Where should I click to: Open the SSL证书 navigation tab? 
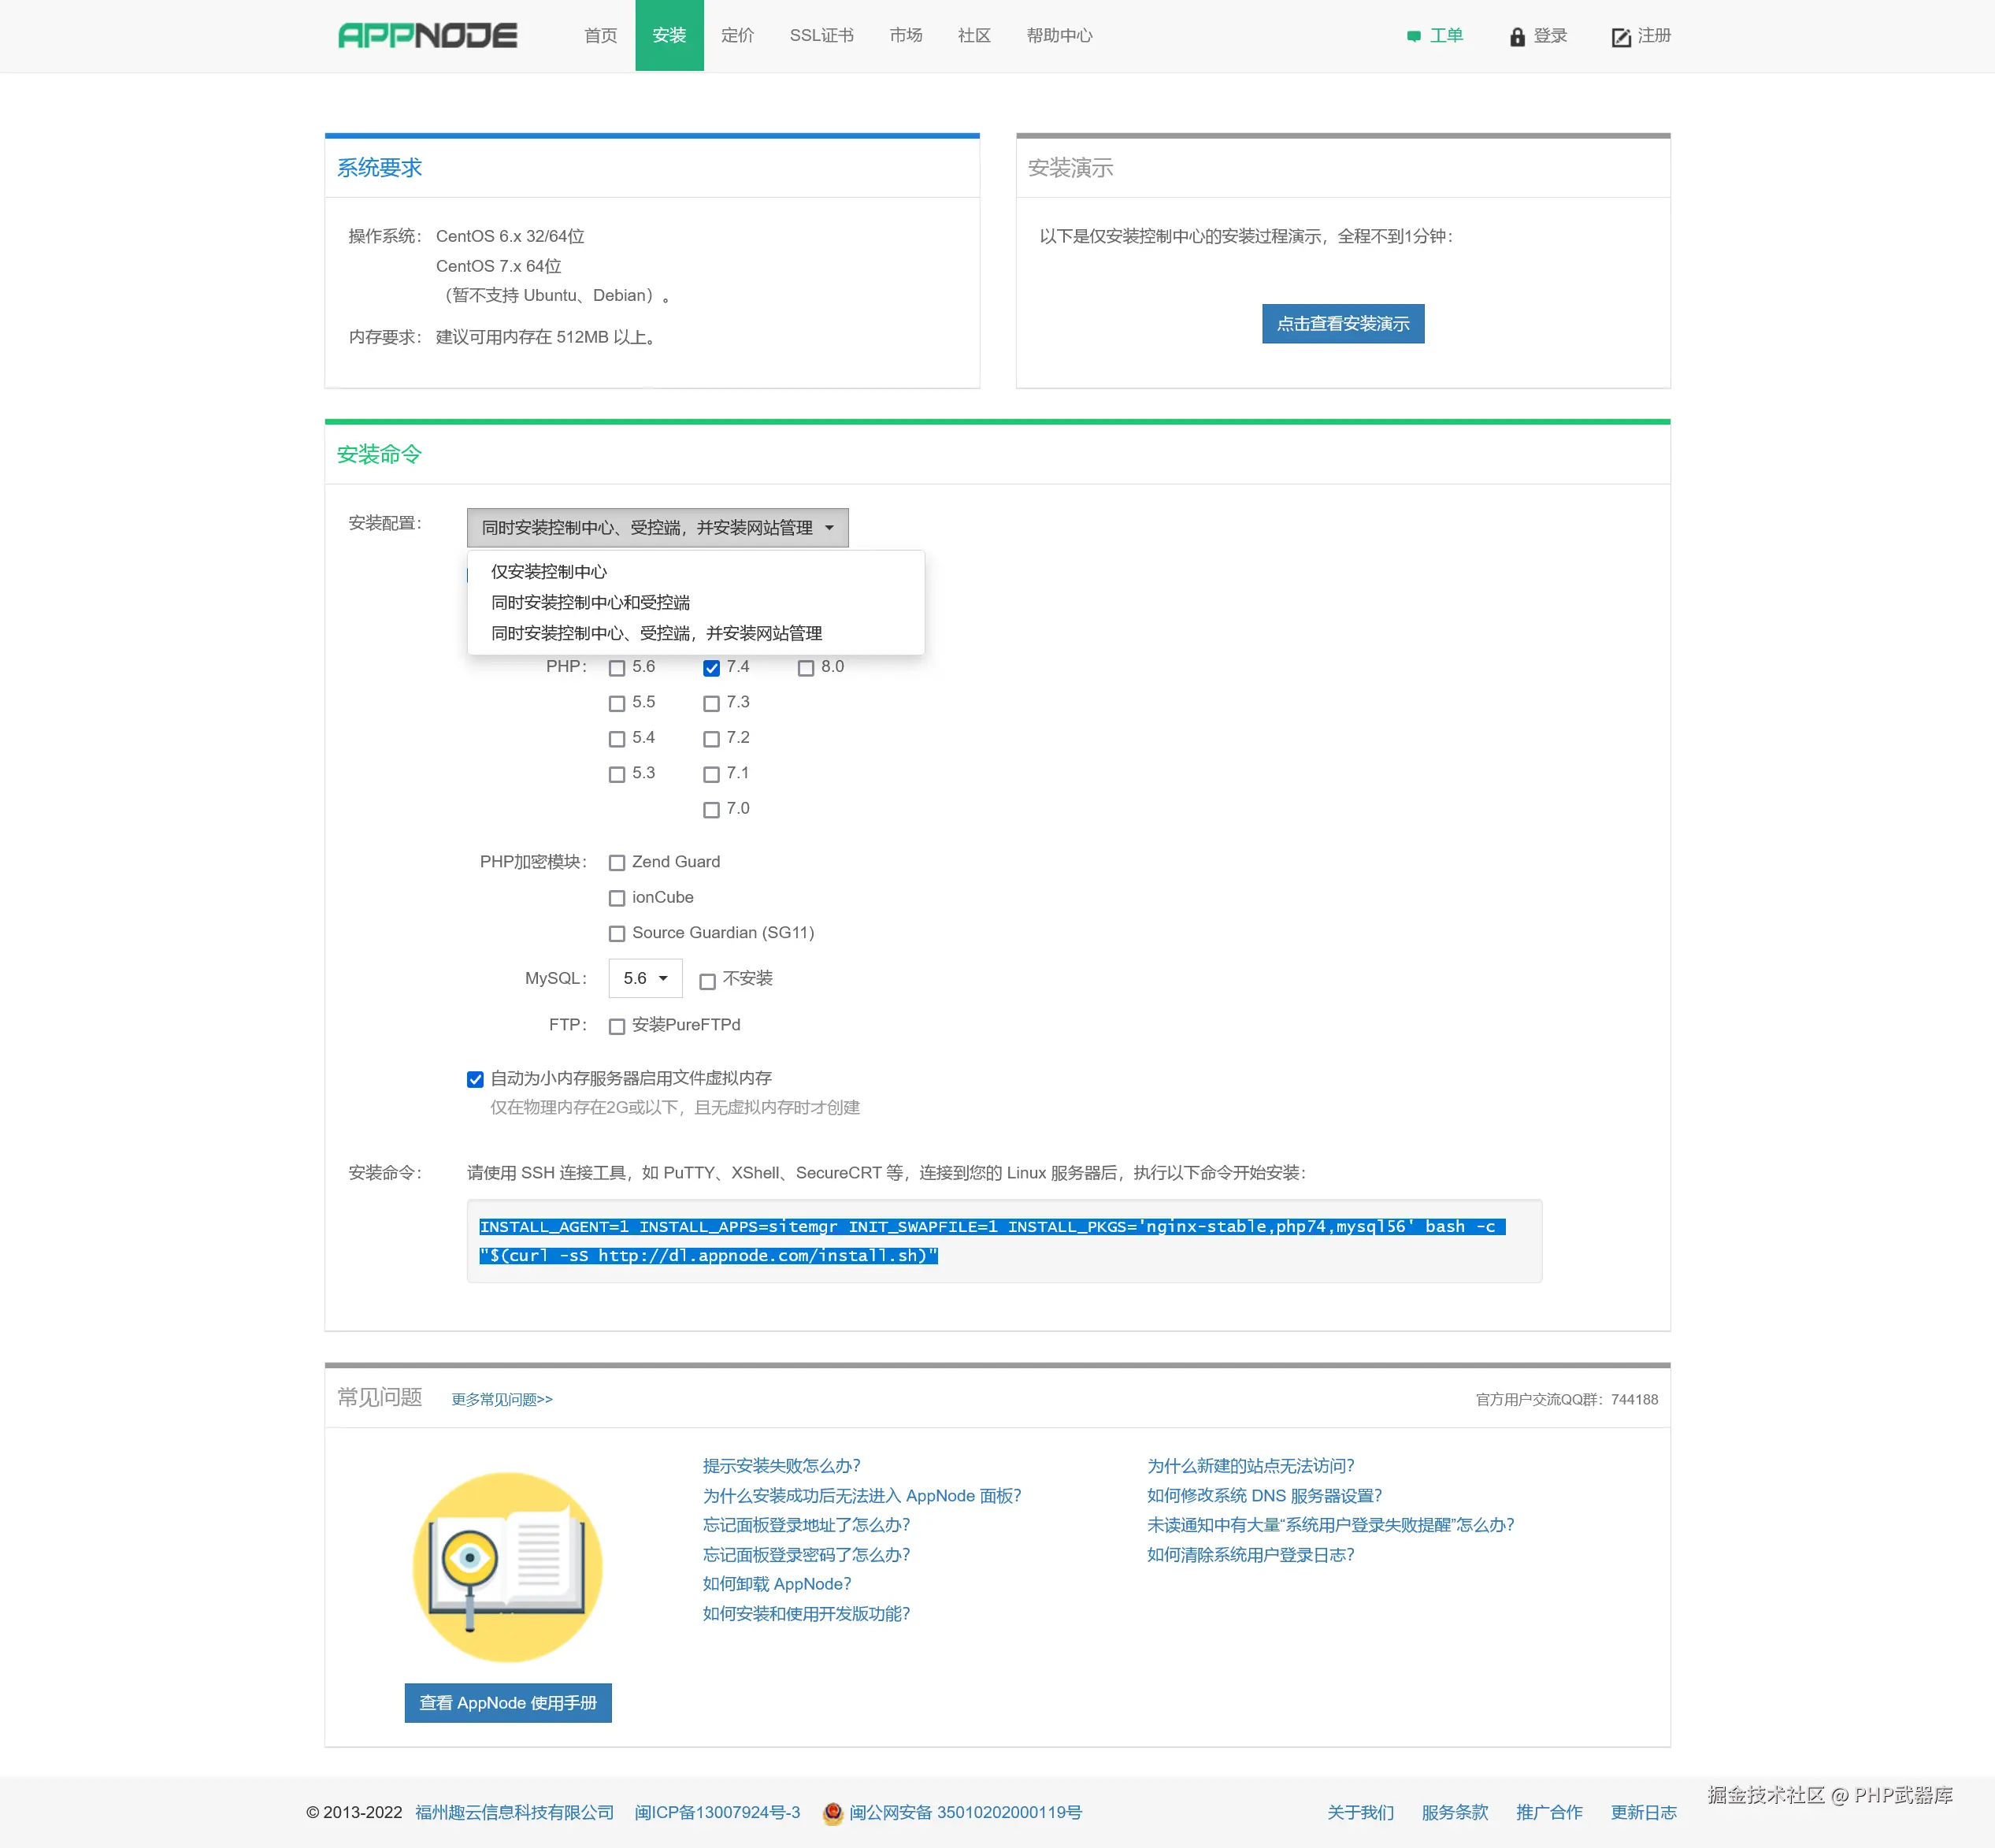tap(821, 36)
